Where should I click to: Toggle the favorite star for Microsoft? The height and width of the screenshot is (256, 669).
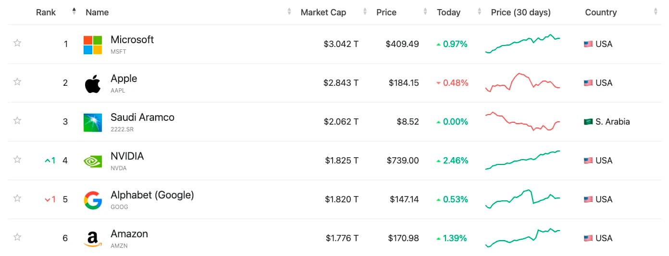17,43
